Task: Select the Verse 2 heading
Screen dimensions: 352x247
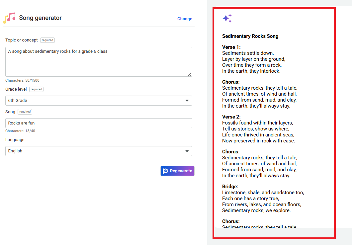Action: [231, 117]
